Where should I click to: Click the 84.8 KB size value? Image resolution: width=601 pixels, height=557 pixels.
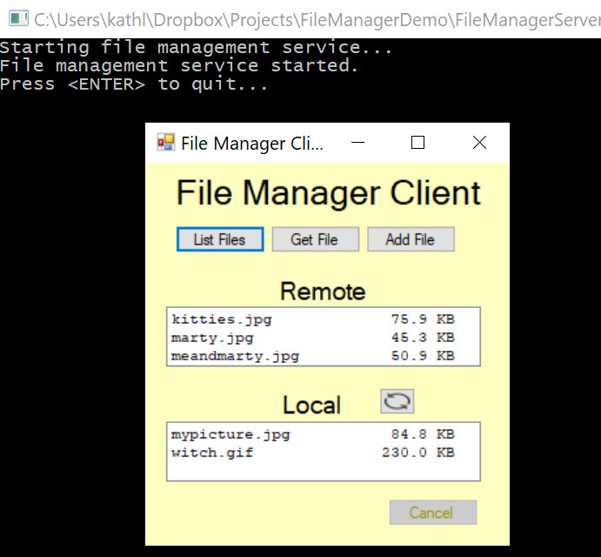(x=423, y=434)
